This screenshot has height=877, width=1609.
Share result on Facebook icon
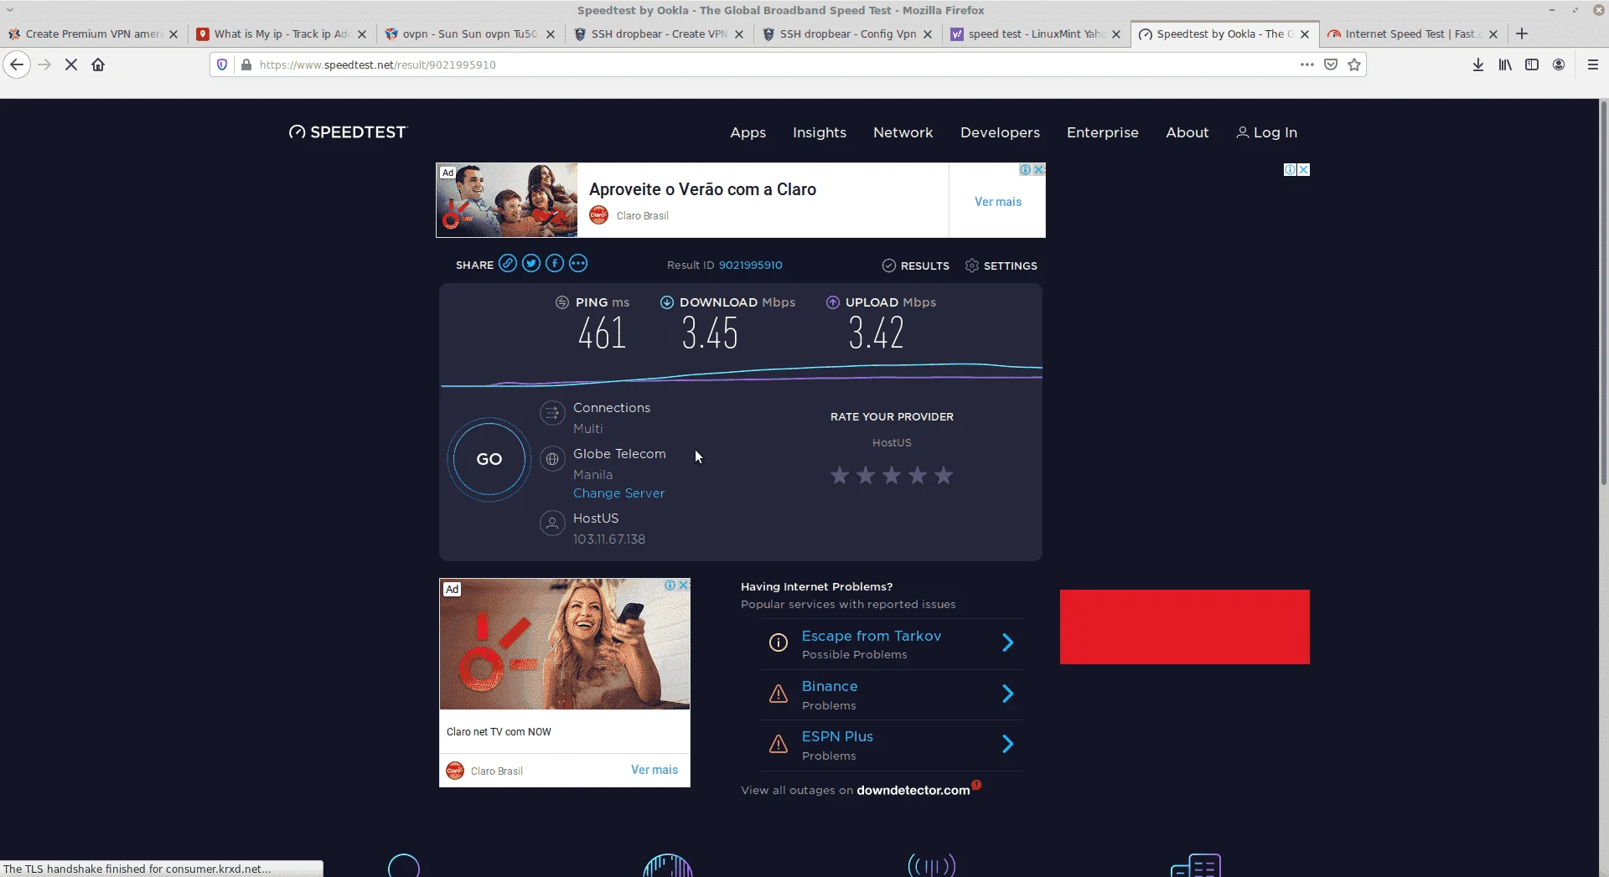coord(555,263)
